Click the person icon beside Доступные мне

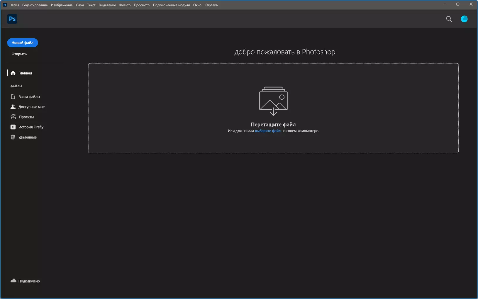(x=13, y=107)
